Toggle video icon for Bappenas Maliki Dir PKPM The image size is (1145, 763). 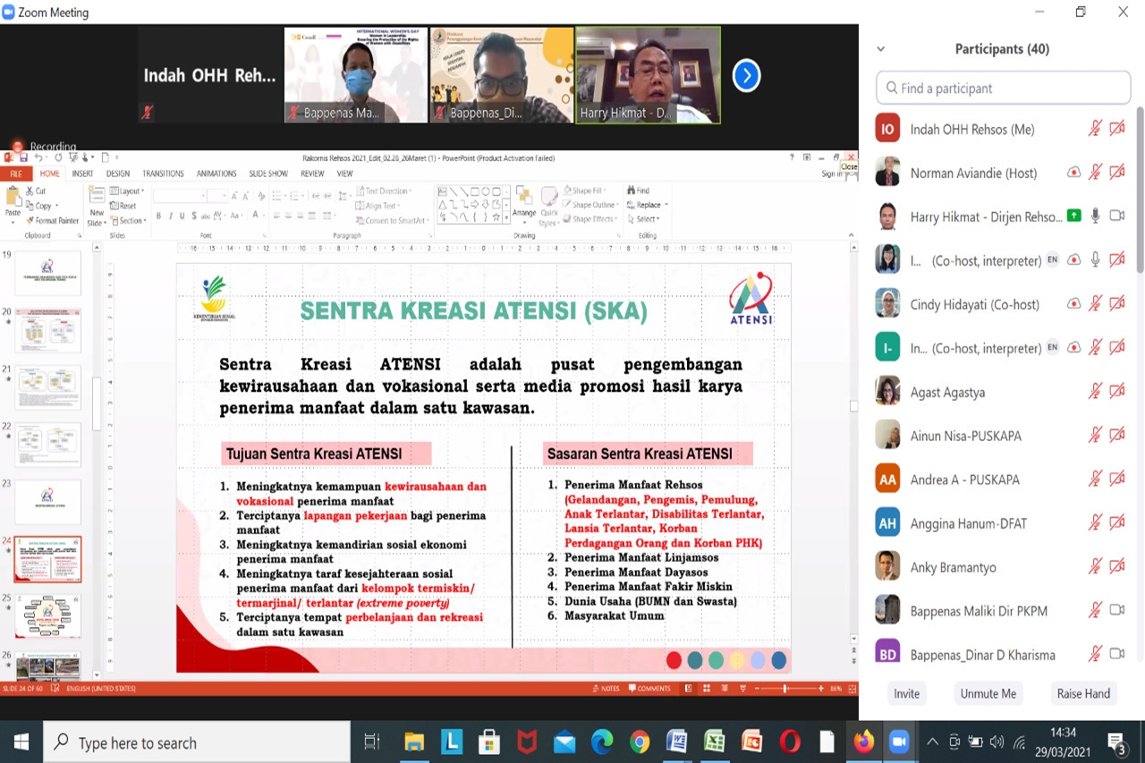[x=1116, y=610]
